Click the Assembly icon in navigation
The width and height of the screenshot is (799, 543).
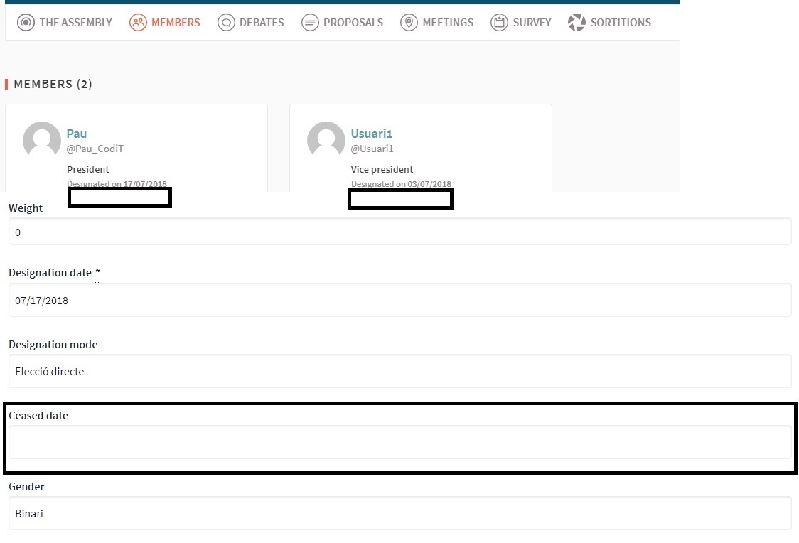point(26,23)
